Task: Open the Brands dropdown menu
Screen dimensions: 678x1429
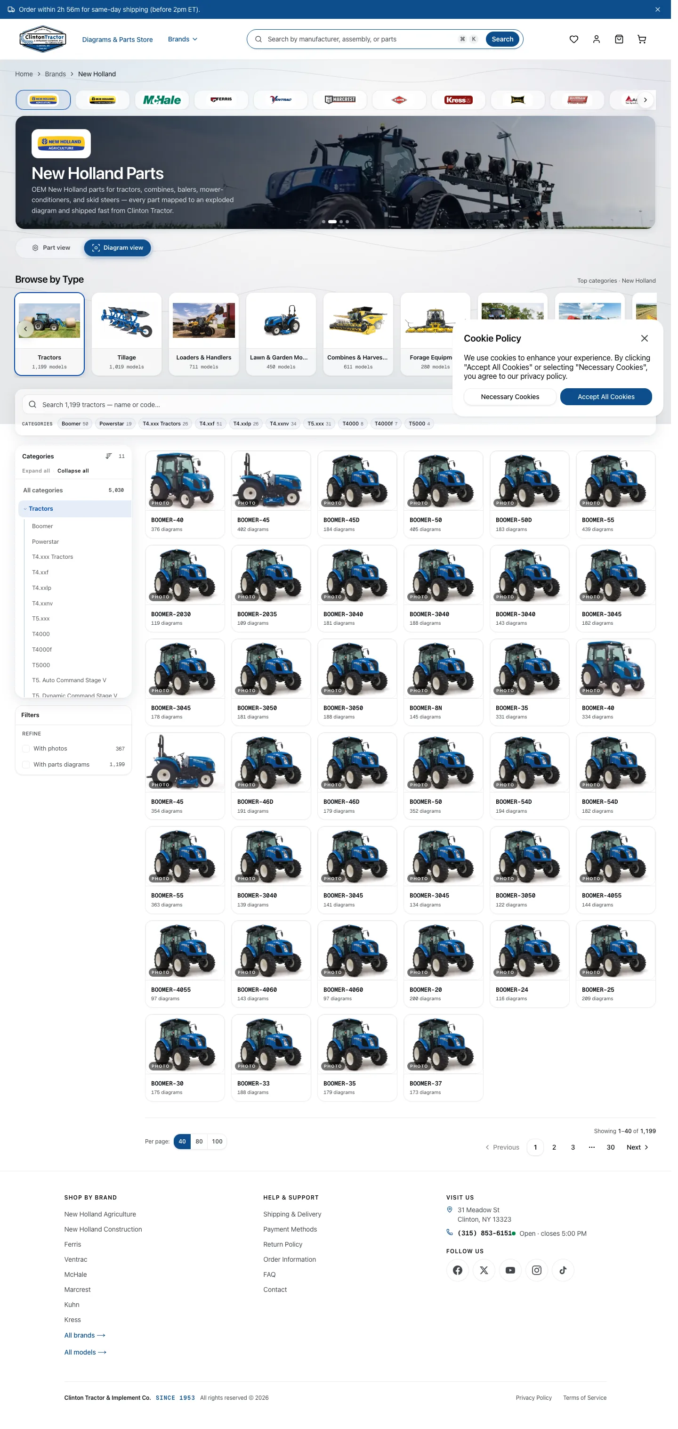Action: pos(184,40)
